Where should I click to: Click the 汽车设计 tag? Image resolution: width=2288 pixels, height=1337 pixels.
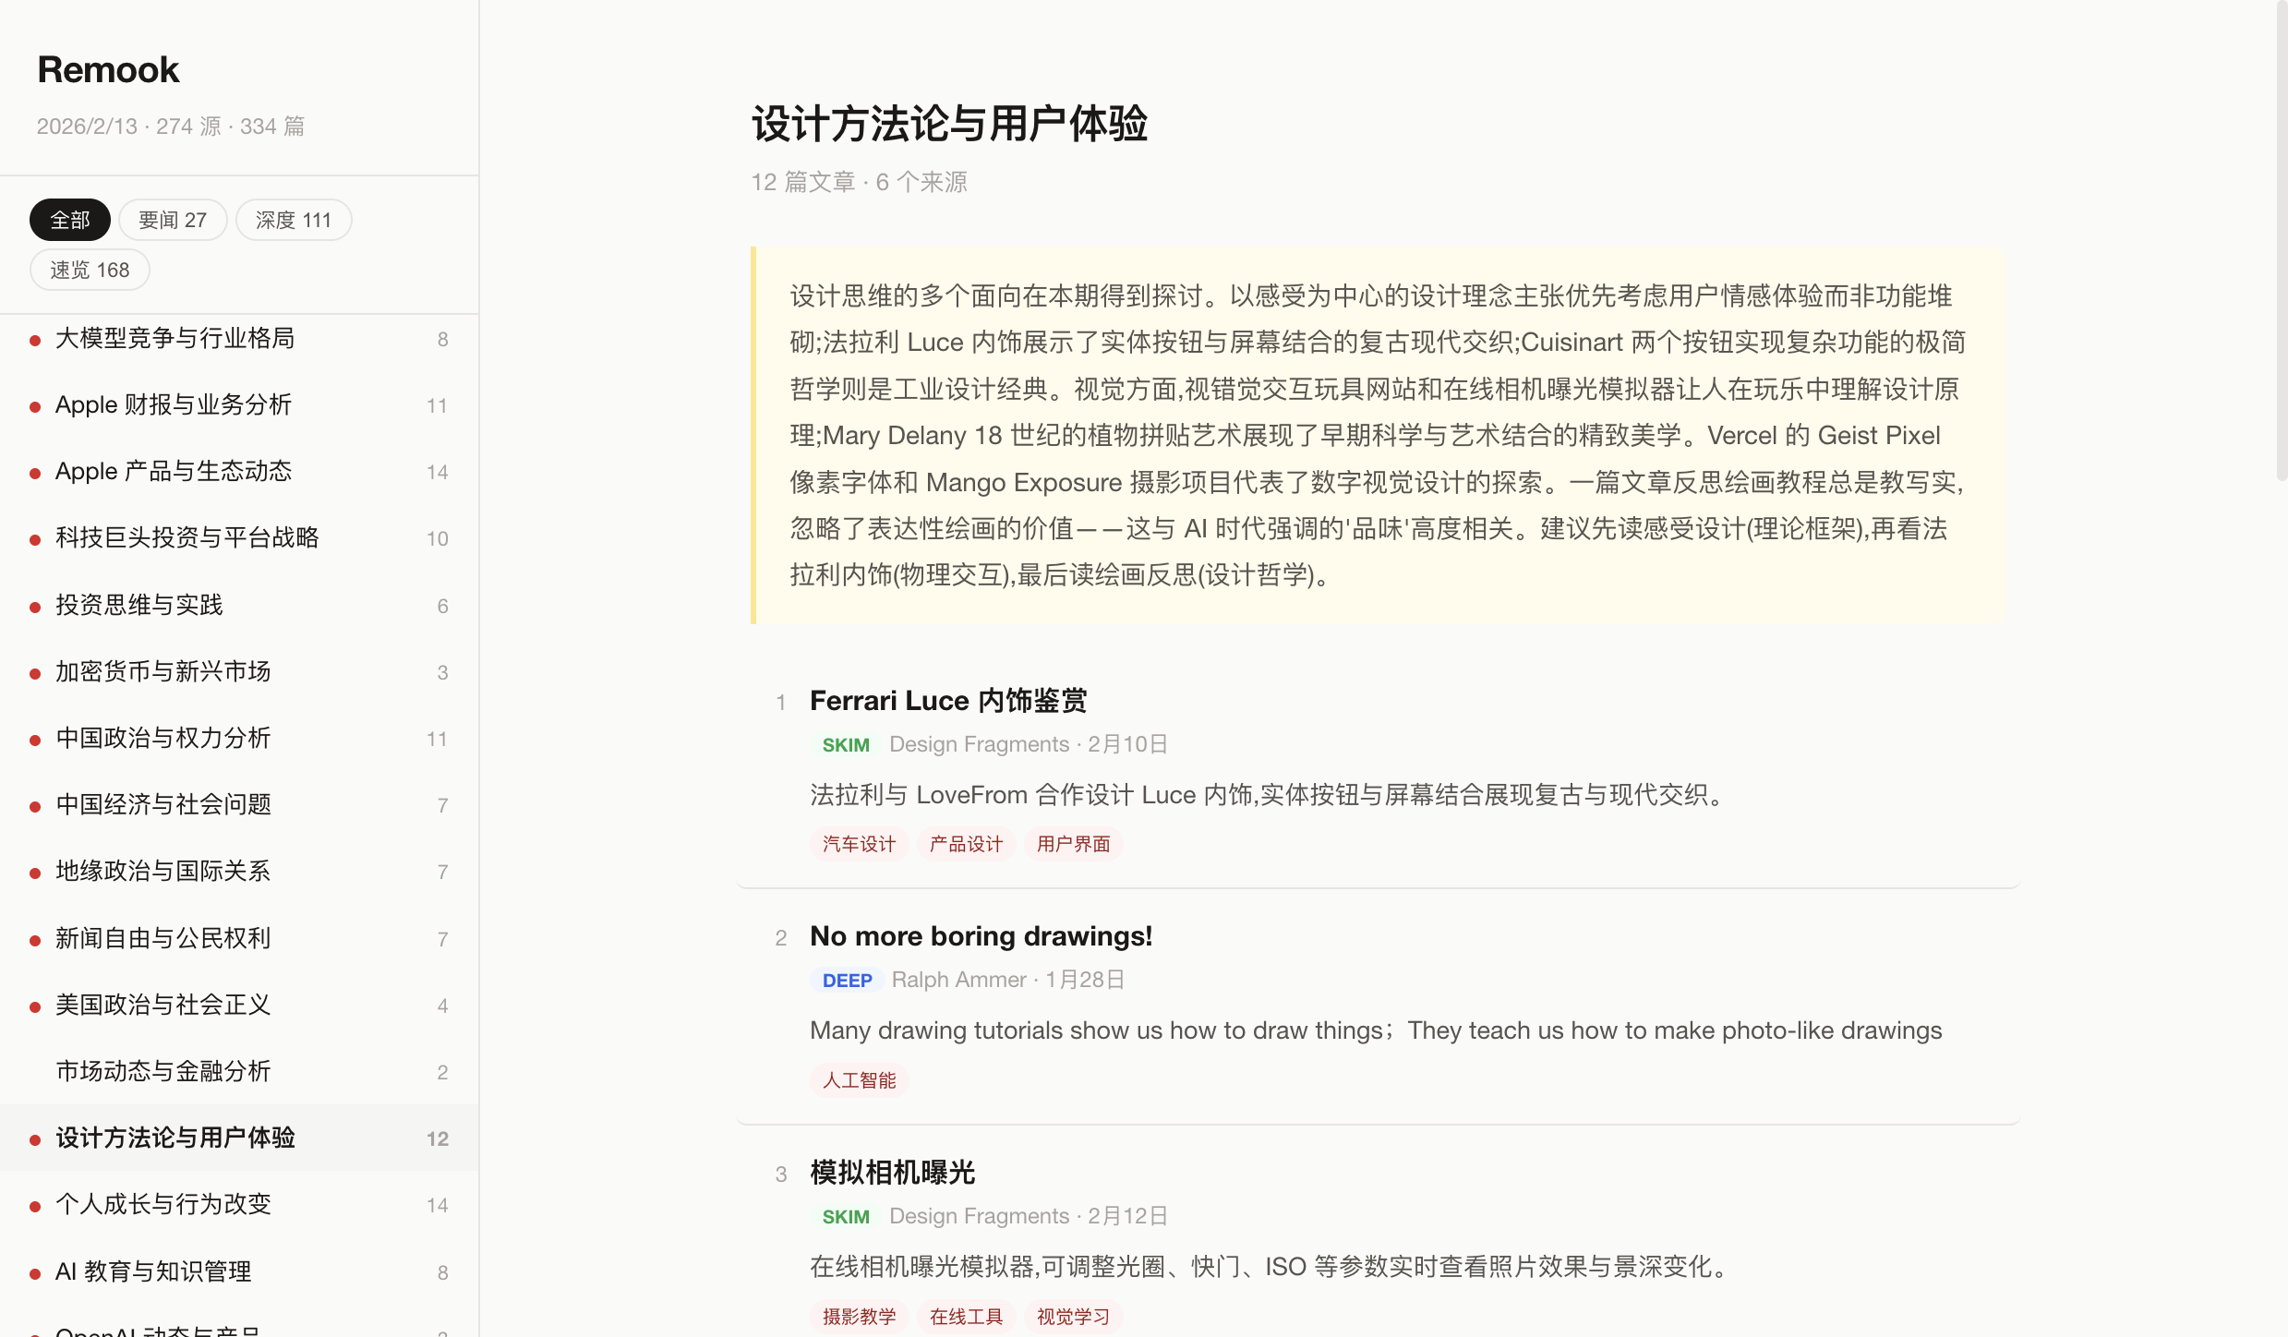(859, 844)
